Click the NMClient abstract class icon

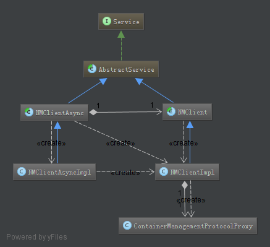[x=171, y=111]
